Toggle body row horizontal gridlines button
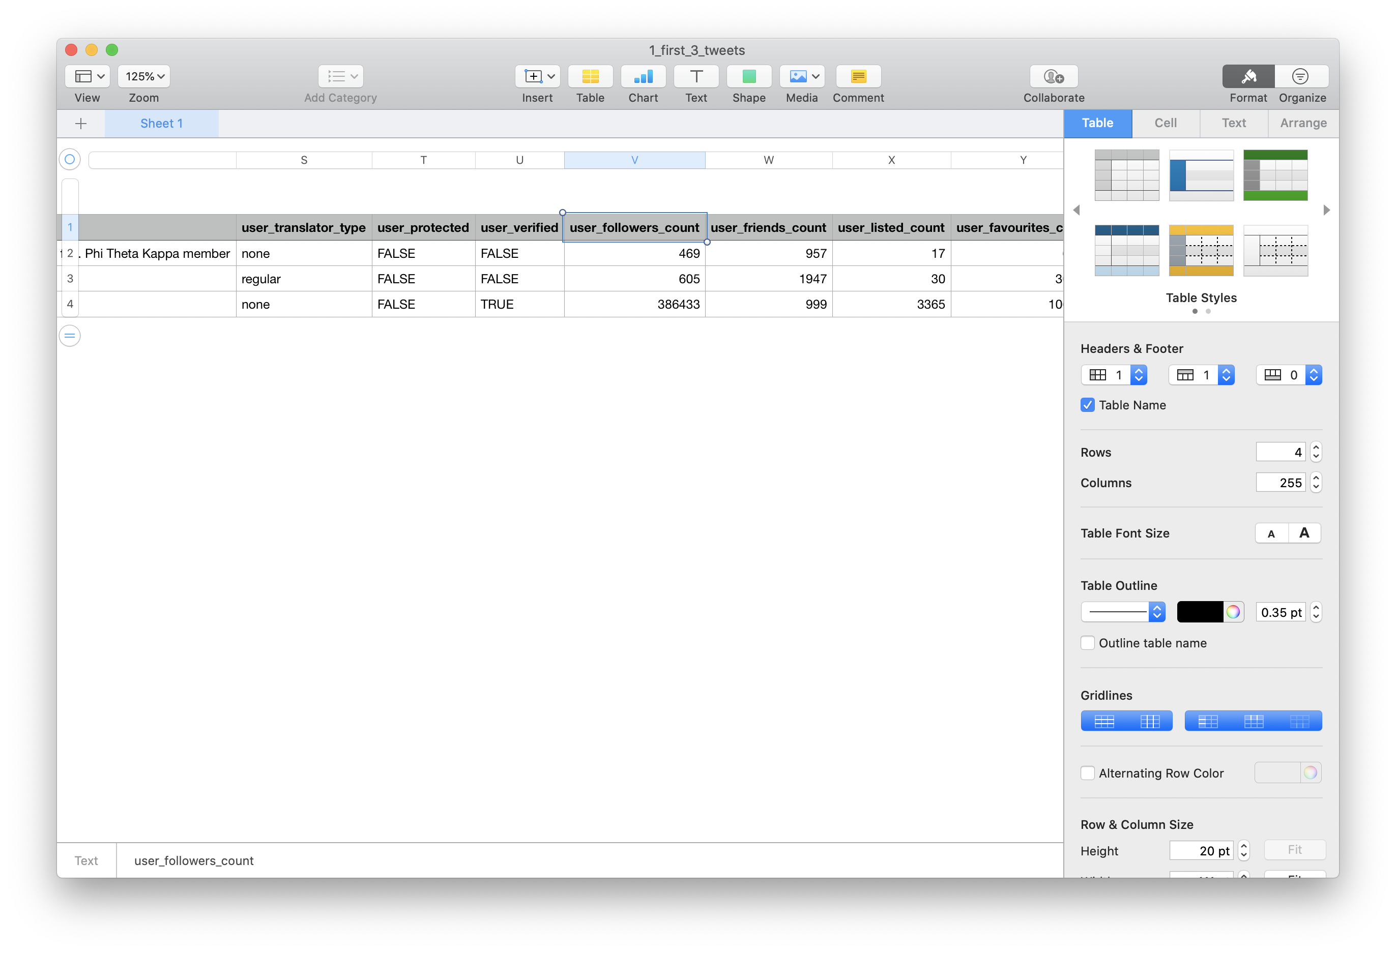This screenshot has height=953, width=1396. (1104, 721)
